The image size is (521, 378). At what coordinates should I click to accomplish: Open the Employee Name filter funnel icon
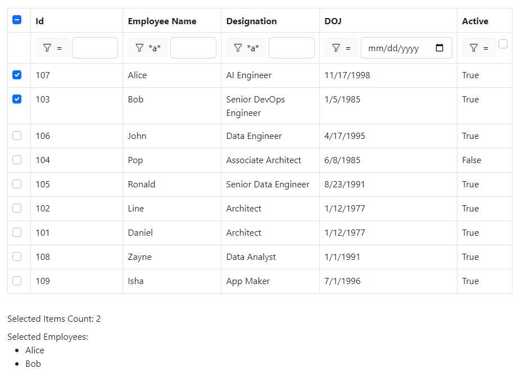coord(139,47)
